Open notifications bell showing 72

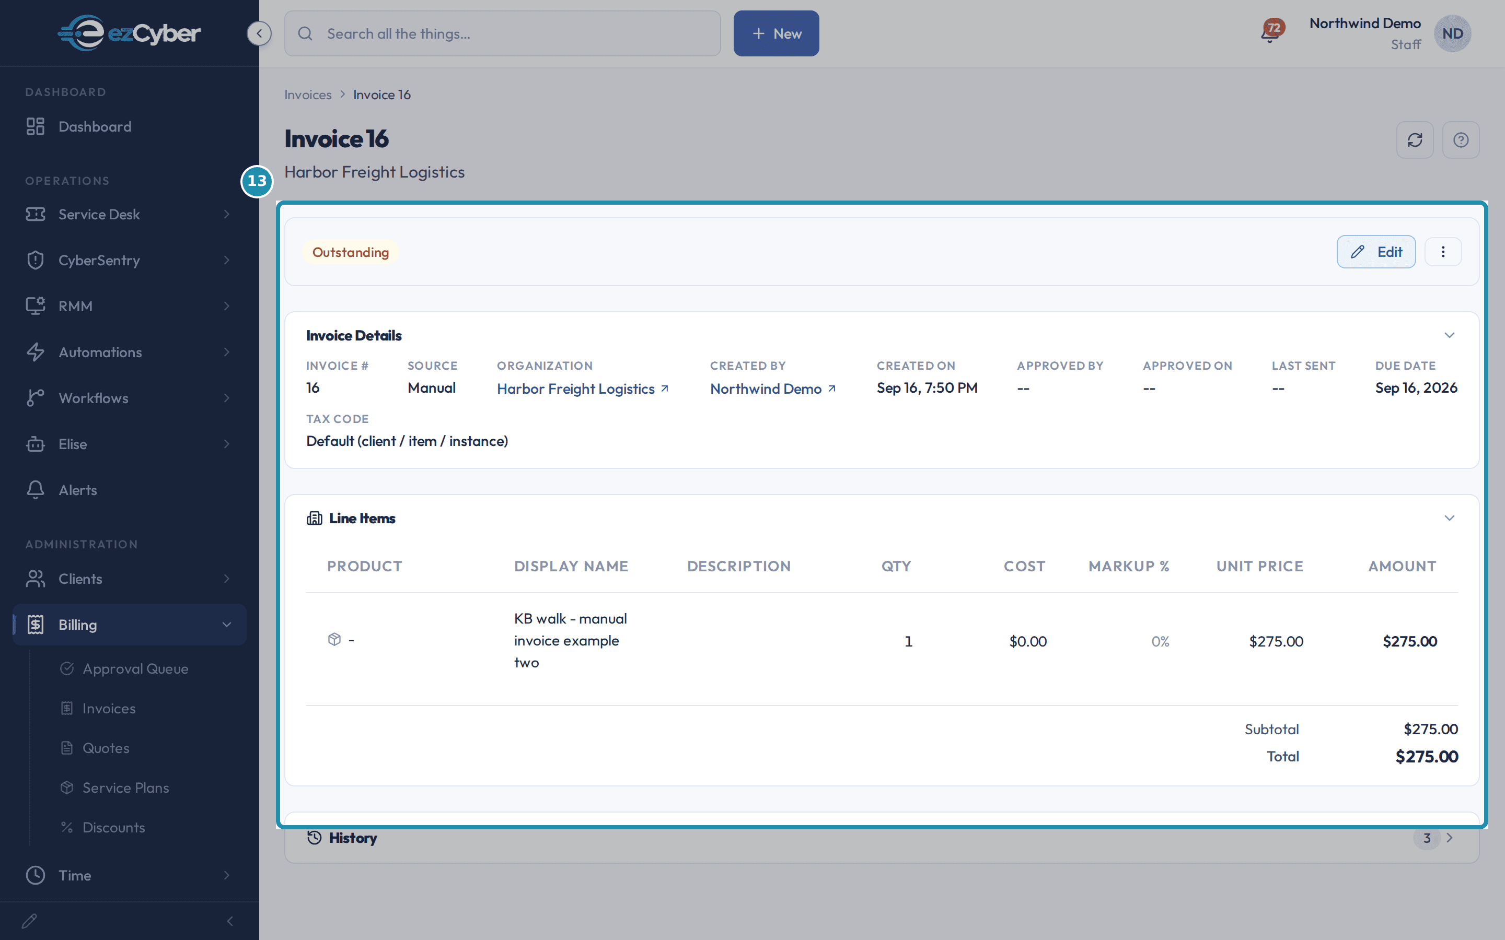click(1272, 31)
